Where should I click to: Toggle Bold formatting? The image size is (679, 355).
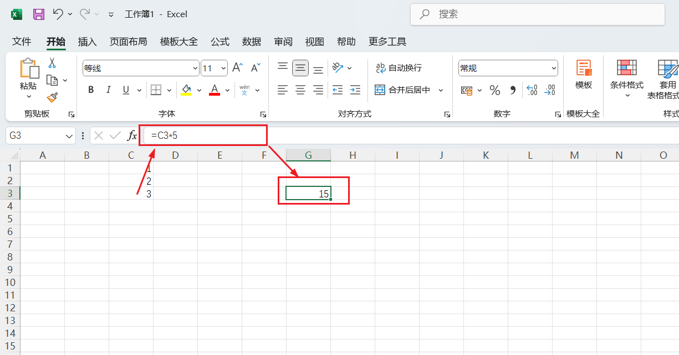[91, 90]
